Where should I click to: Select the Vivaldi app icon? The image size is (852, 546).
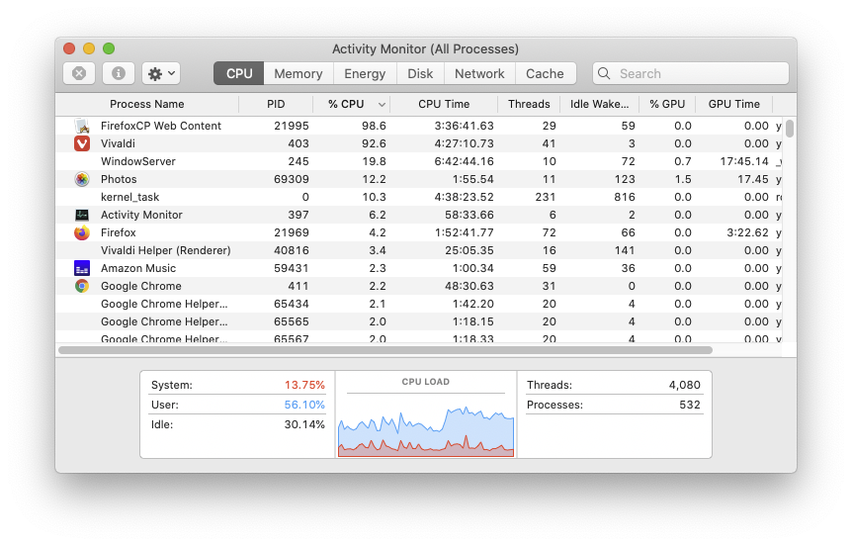point(82,143)
